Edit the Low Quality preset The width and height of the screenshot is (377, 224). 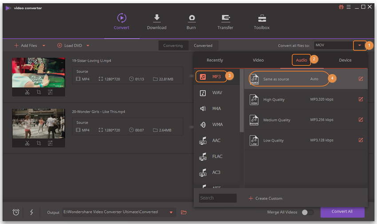(x=361, y=140)
